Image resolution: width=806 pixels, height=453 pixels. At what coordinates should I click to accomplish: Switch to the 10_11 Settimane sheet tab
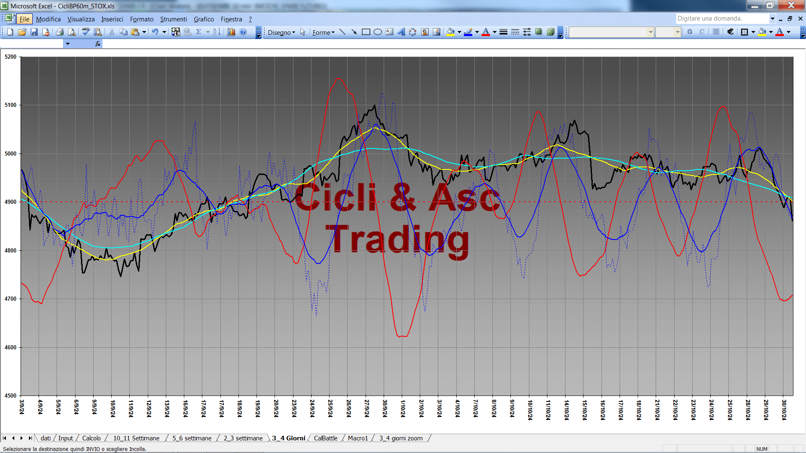[136, 438]
